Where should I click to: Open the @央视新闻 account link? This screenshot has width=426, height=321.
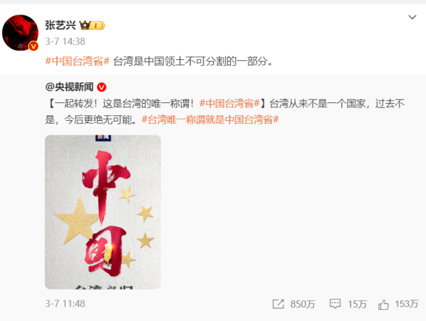(69, 87)
